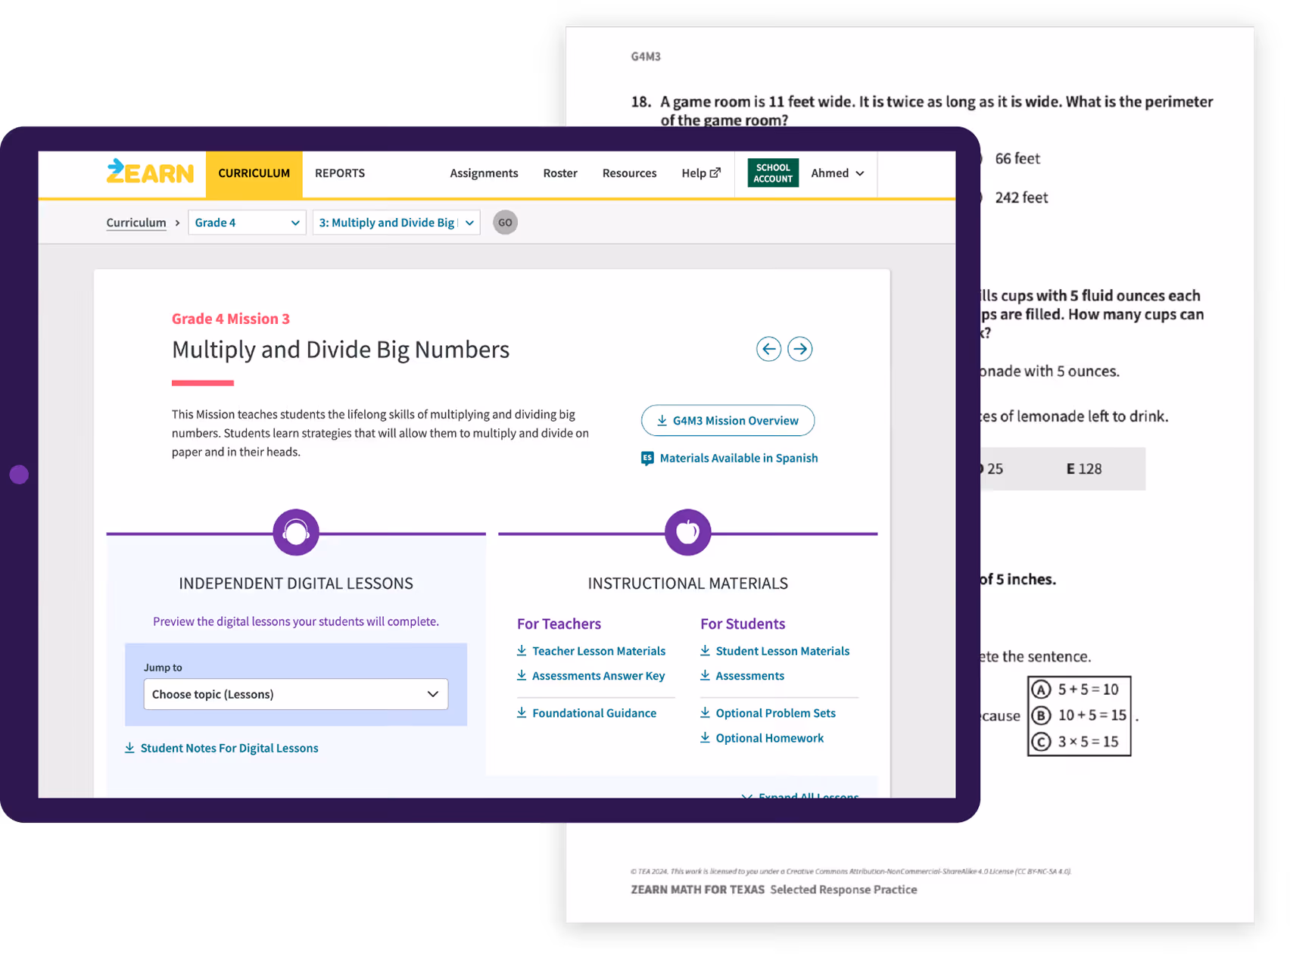
Task: Open Assignments in the top navigation
Action: point(484,173)
